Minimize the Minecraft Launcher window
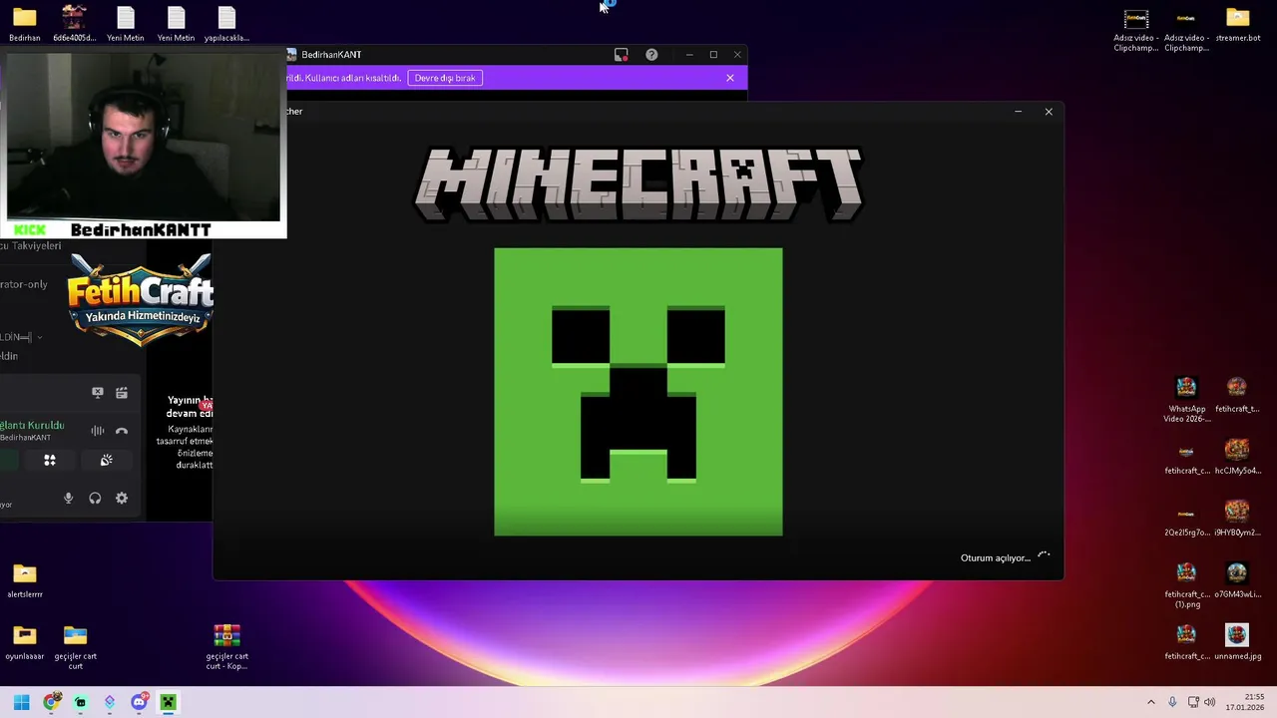The width and height of the screenshot is (1277, 718). pos(1018,112)
